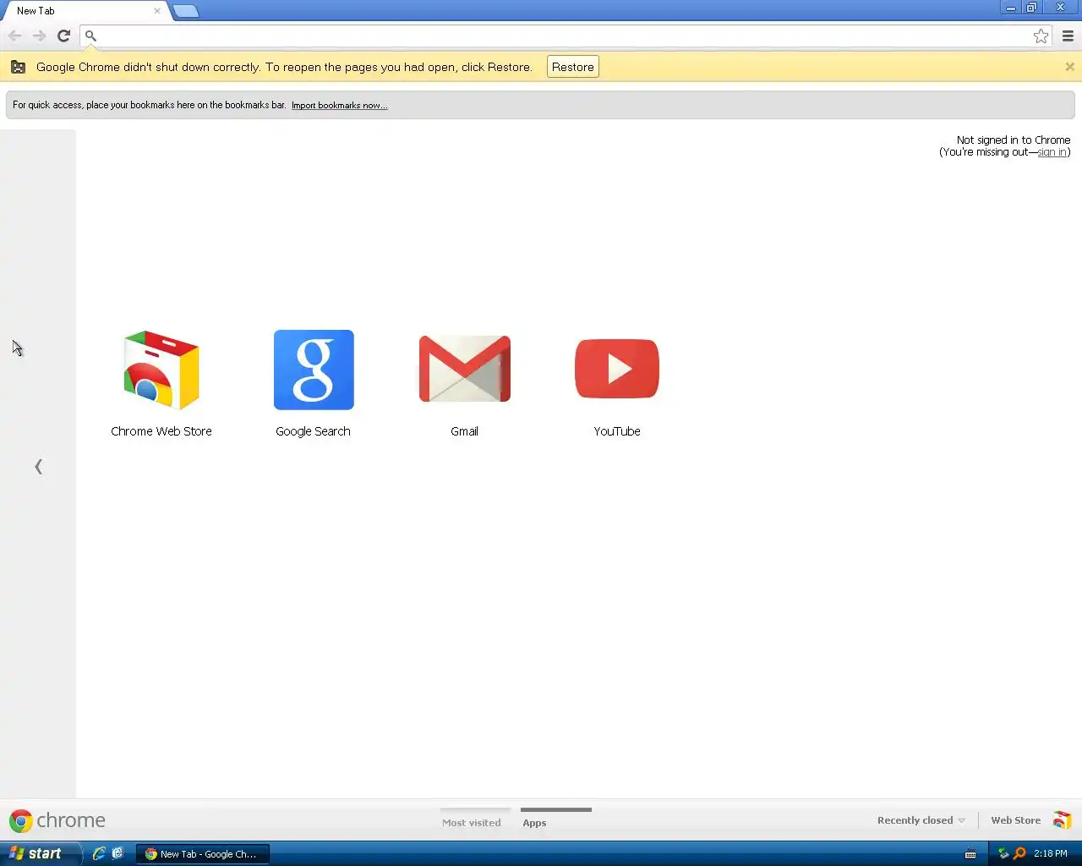Click the Gmail label text

pos(464,431)
